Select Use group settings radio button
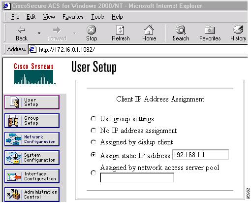Image resolution: width=251 pixels, height=203 pixels. coord(93,119)
